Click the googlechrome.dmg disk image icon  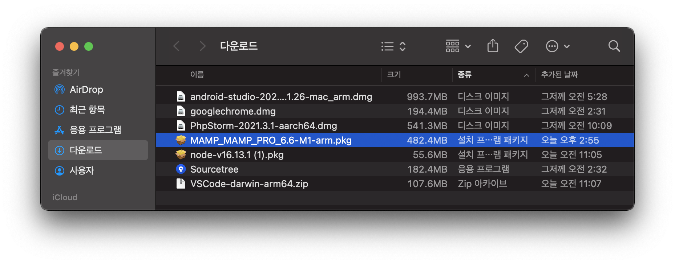181,111
